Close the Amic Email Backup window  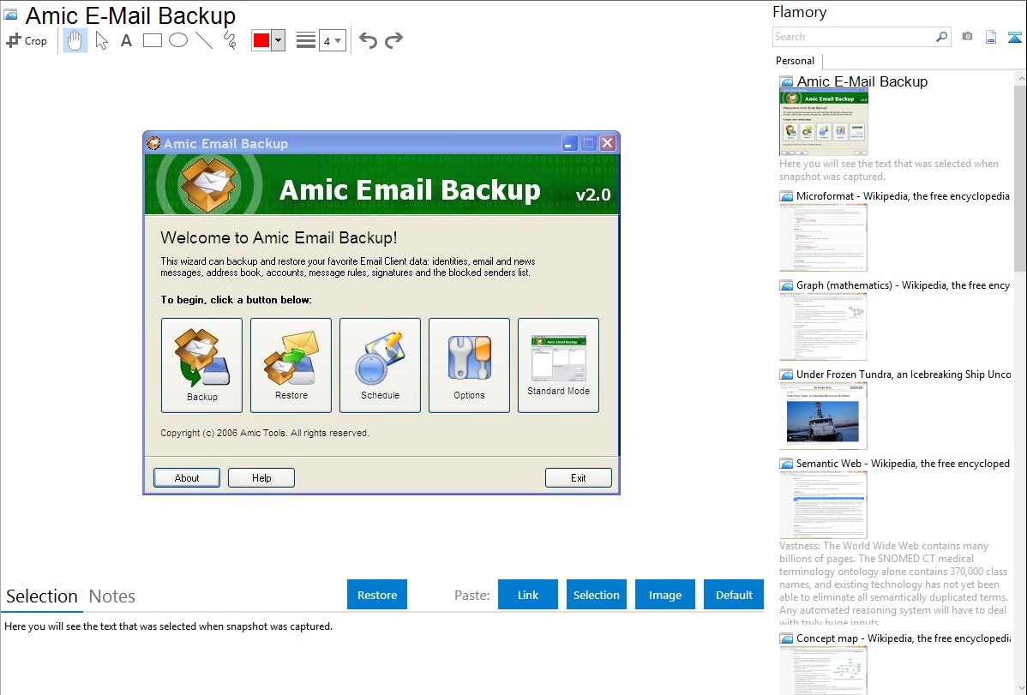608,143
